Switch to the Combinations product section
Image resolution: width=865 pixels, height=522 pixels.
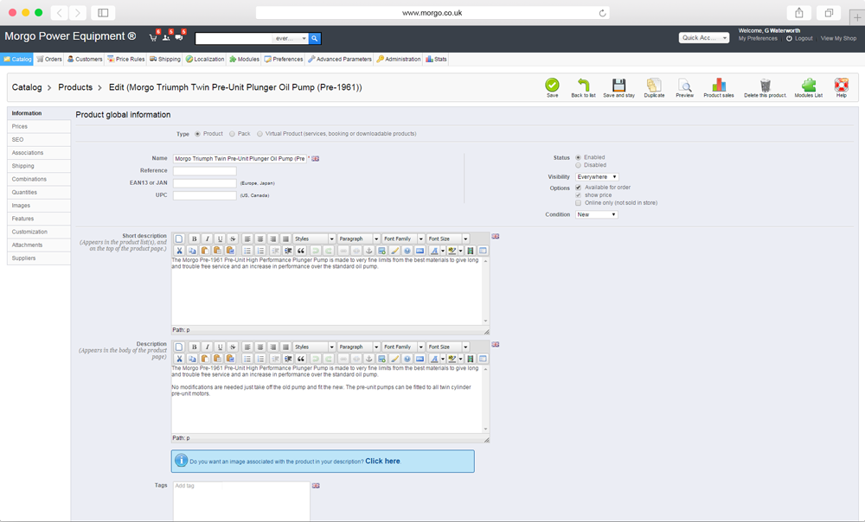point(39,179)
